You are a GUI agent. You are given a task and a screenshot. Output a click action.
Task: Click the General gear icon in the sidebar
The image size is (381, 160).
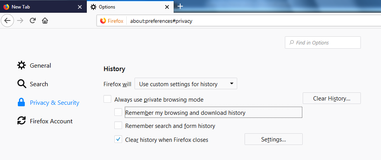21,65
